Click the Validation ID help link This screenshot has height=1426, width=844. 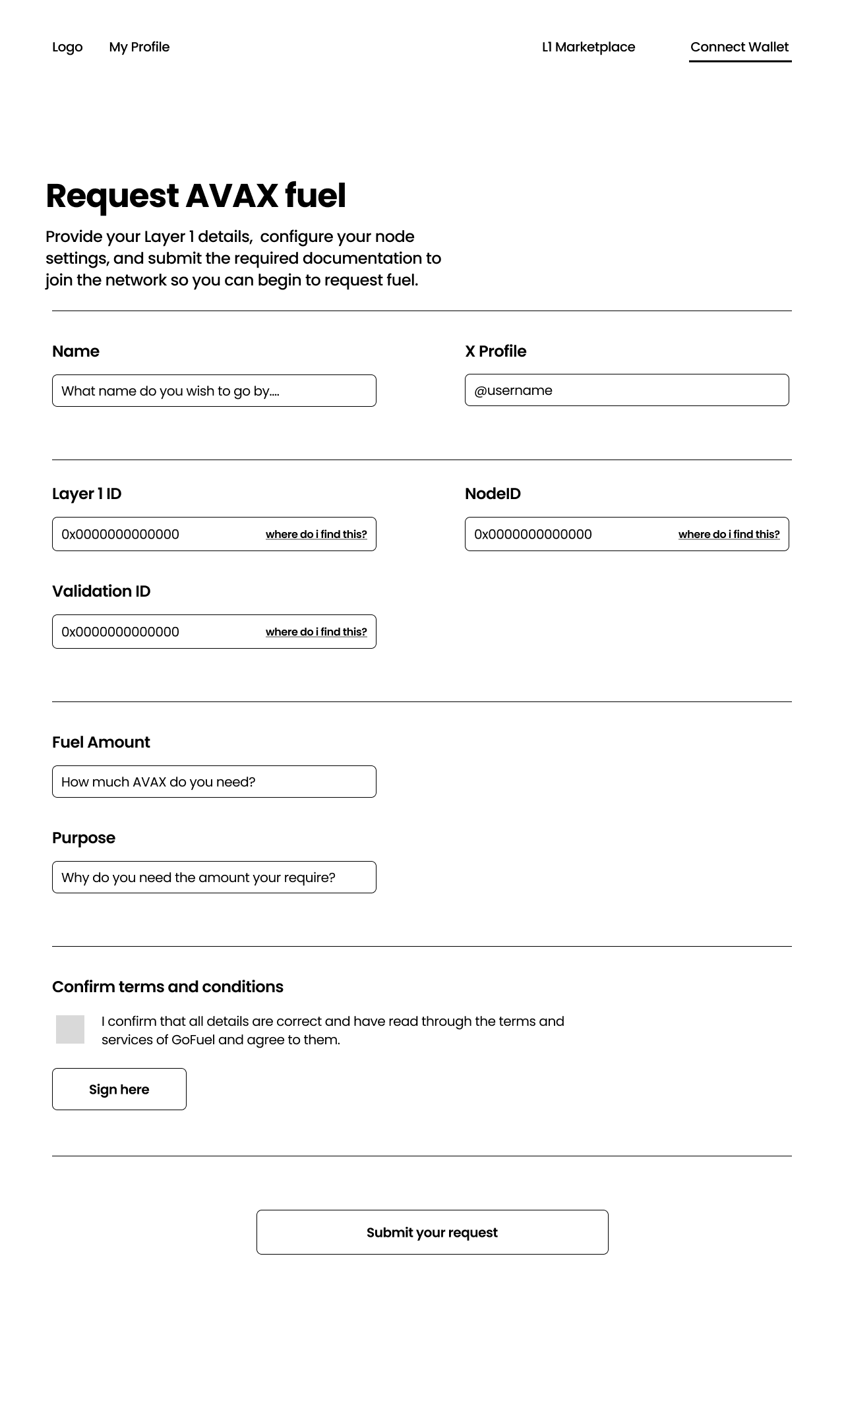[316, 632]
